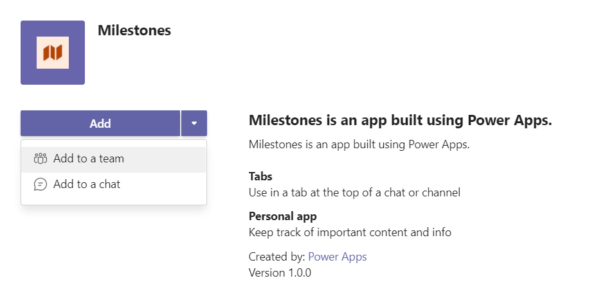Expand the Add button dropdown arrow
Viewport: 607px width, 292px height.
(x=194, y=123)
